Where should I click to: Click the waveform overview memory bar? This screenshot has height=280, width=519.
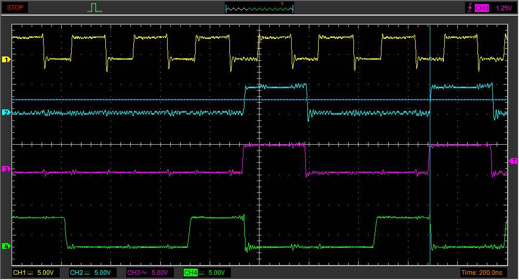259,8
